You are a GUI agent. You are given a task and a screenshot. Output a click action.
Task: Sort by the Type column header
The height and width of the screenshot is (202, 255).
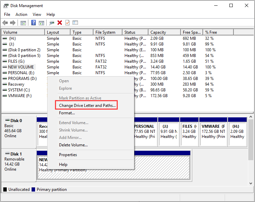click(x=82, y=32)
